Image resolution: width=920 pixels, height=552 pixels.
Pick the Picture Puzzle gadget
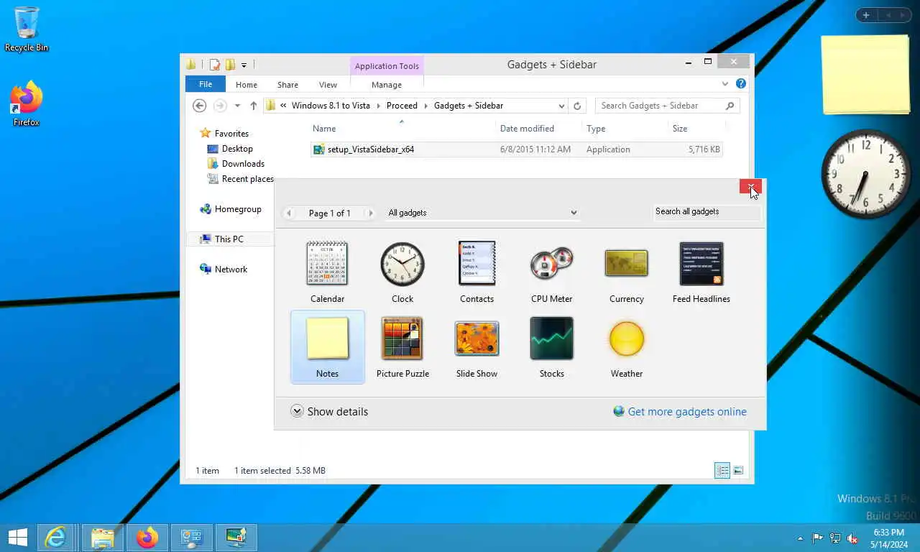coord(402,347)
